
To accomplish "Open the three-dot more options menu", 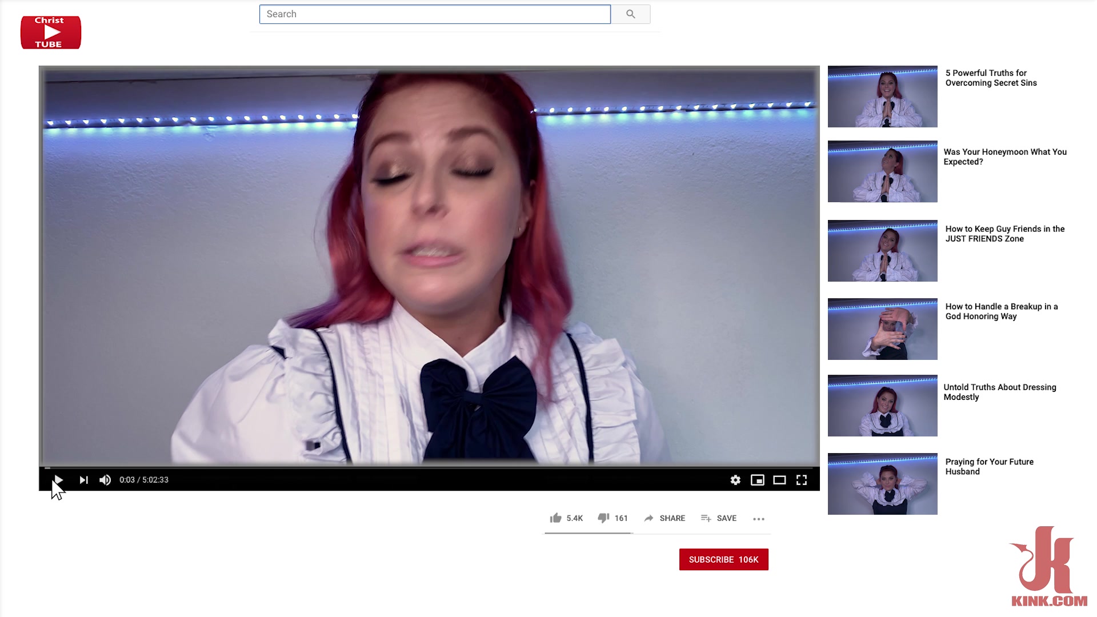I will (759, 519).
